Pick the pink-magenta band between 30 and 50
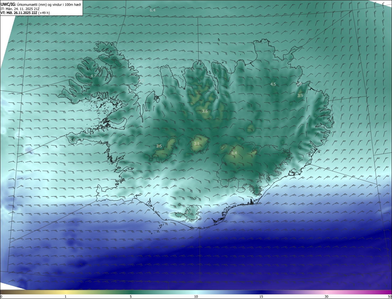The image size is (392, 299). click(359, 292)
